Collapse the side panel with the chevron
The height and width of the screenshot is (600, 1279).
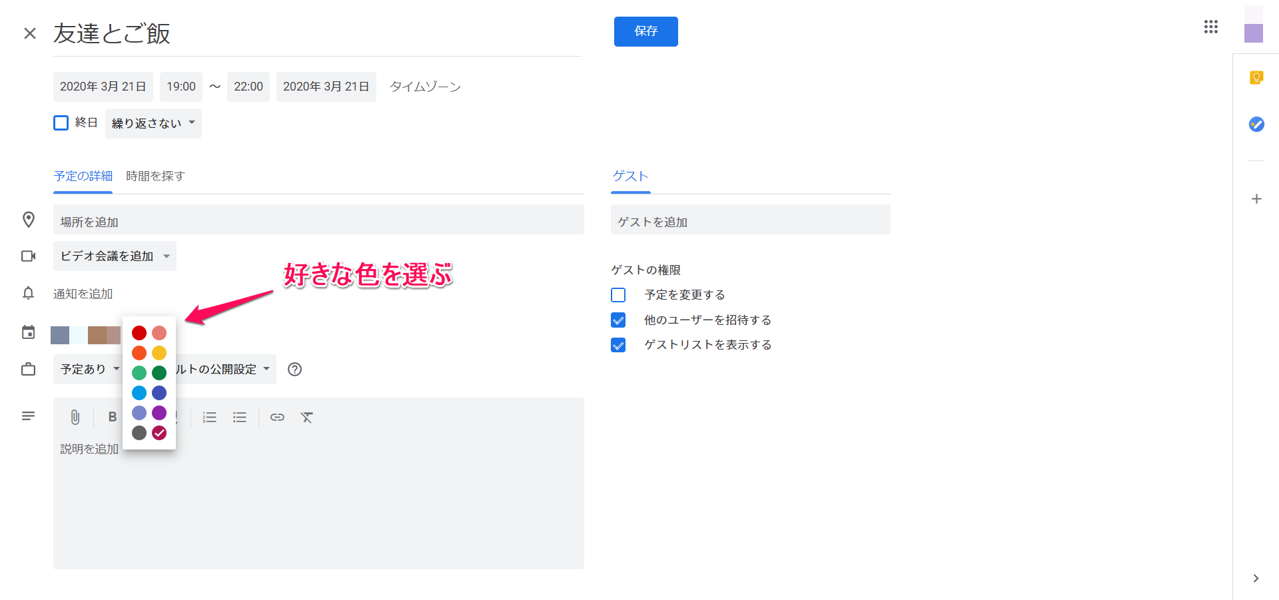click(x=1256, y=578)
